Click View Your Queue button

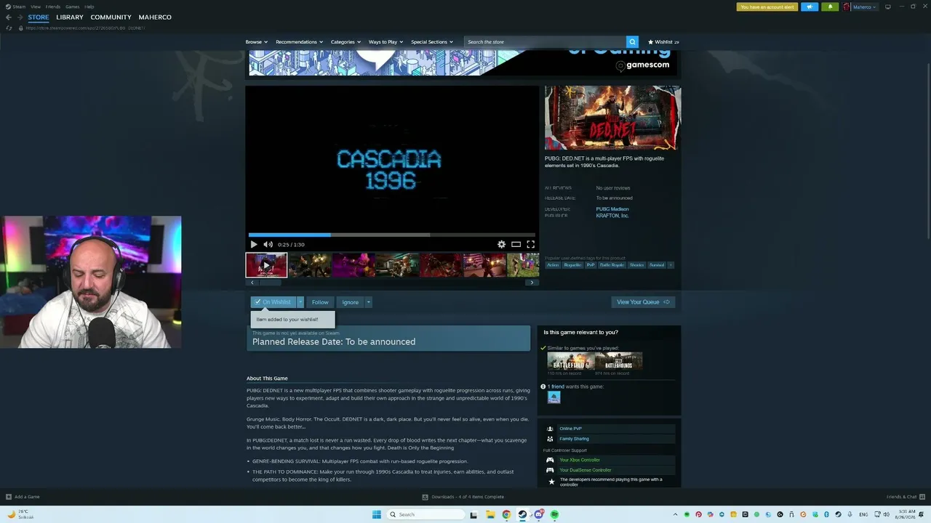[643, 302]
